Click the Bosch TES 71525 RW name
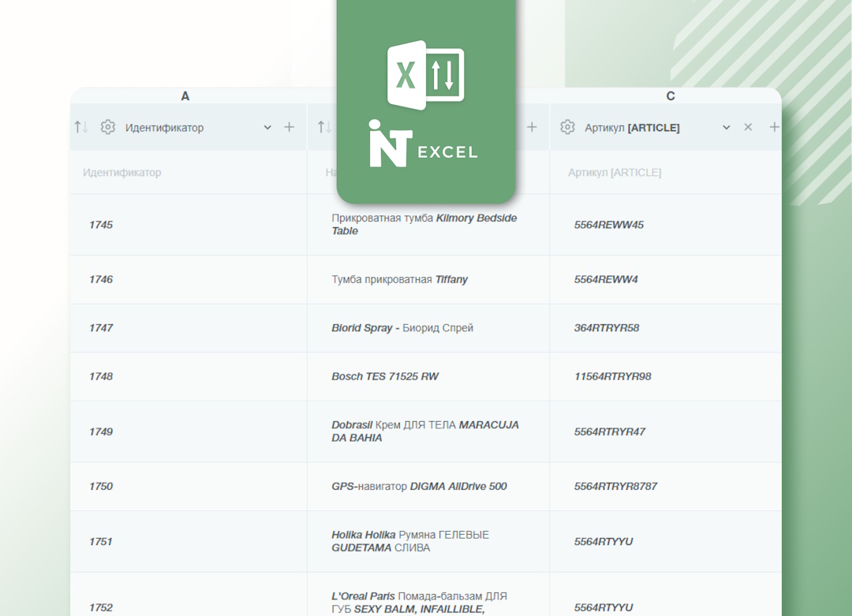This screenshot has width=852, height=616. click(x=385, y=376)
